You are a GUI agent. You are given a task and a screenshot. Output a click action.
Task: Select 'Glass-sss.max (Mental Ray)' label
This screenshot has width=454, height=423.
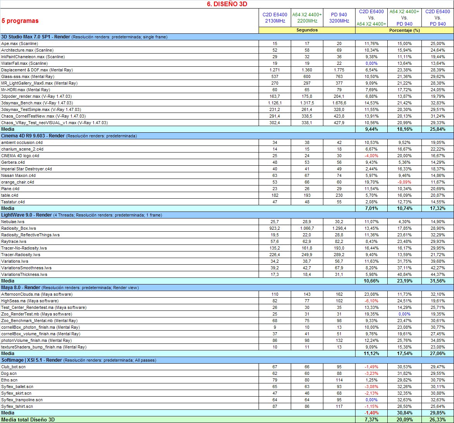click(x=28, y=76)
